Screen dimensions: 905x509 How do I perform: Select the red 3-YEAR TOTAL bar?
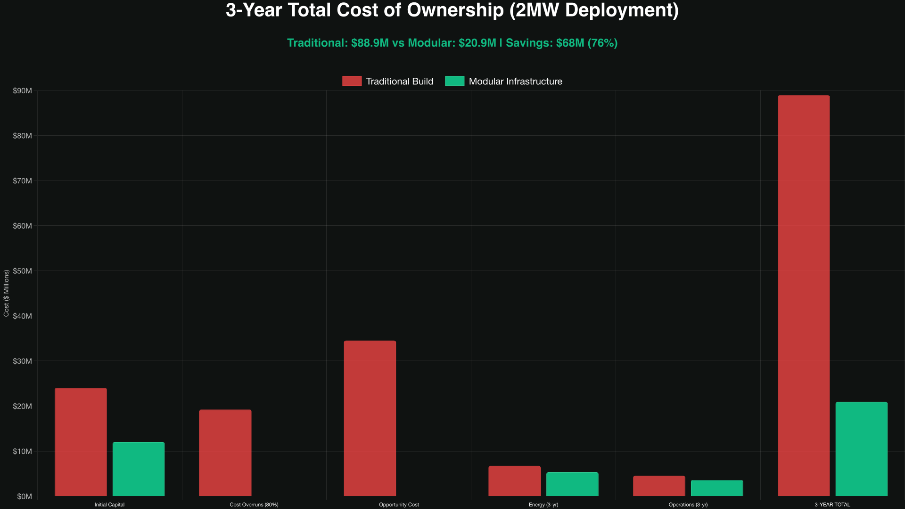804,296
